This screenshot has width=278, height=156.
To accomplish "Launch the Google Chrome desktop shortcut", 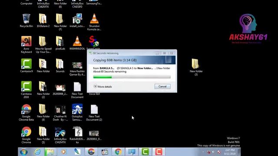I will (x=26, y=135).
